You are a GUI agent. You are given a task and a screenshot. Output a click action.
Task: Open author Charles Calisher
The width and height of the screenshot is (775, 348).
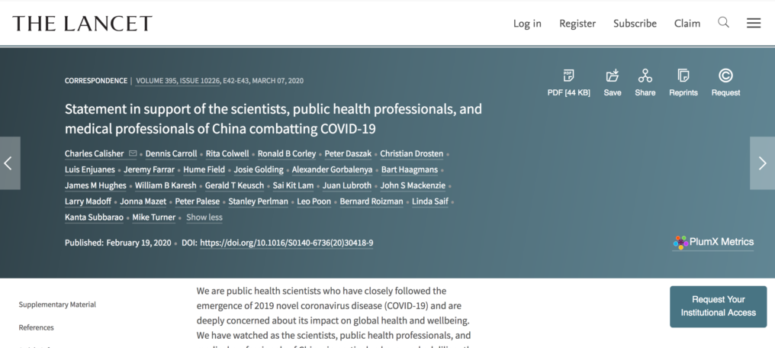pos(94,153)
